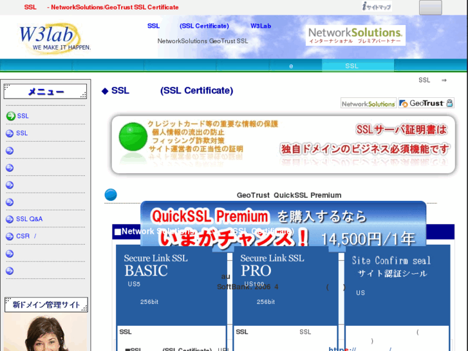Click the SSL ⇒ breadcrumb link
Viewport: 468px width, 351px height.
[433, 80]
